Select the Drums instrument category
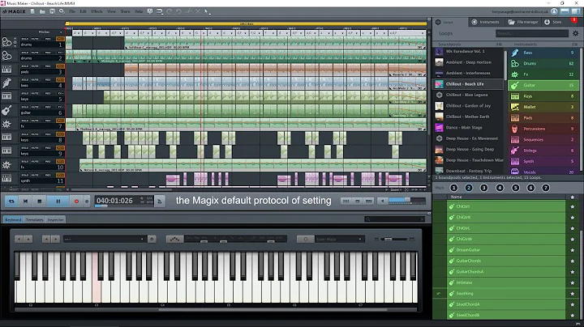This screenshot has width=584, height=327. tap(543, 64)
